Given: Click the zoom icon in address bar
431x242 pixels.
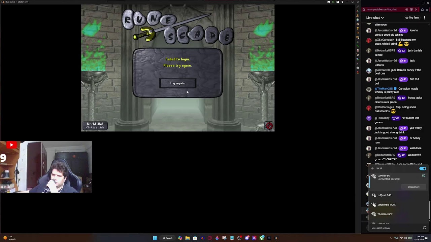Looking at the screenshot, I should 407,9.
